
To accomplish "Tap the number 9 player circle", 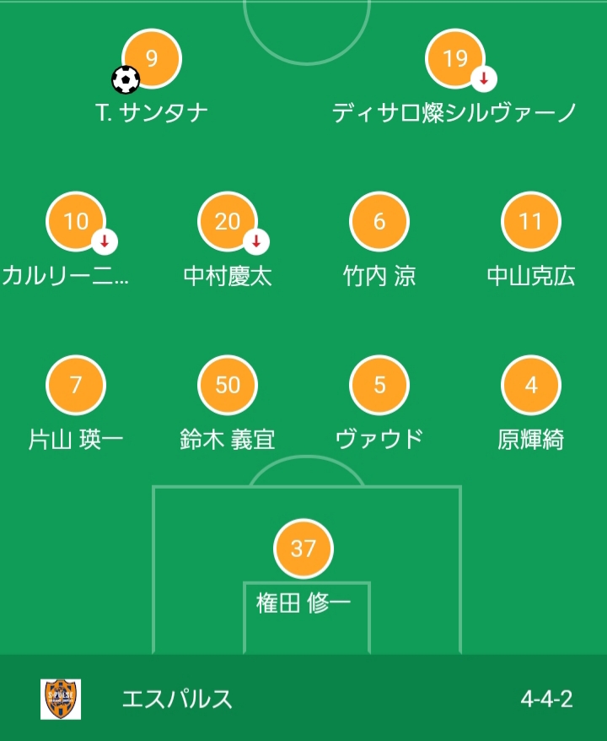I will (152, 58).
